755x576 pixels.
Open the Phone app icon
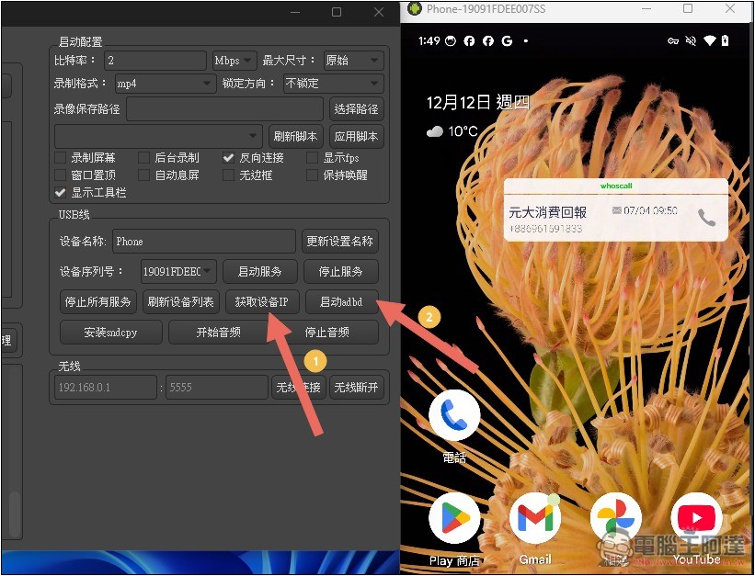(454, 416)
